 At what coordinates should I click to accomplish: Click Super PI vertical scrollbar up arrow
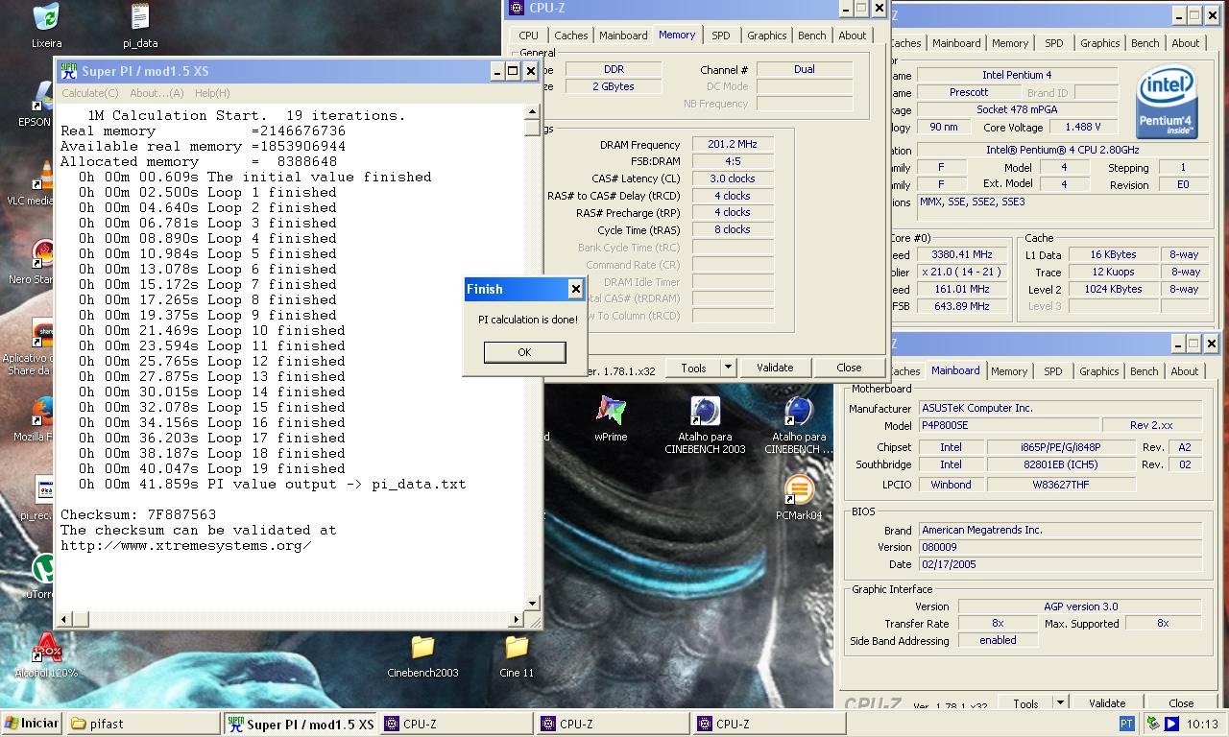[533, 112]
